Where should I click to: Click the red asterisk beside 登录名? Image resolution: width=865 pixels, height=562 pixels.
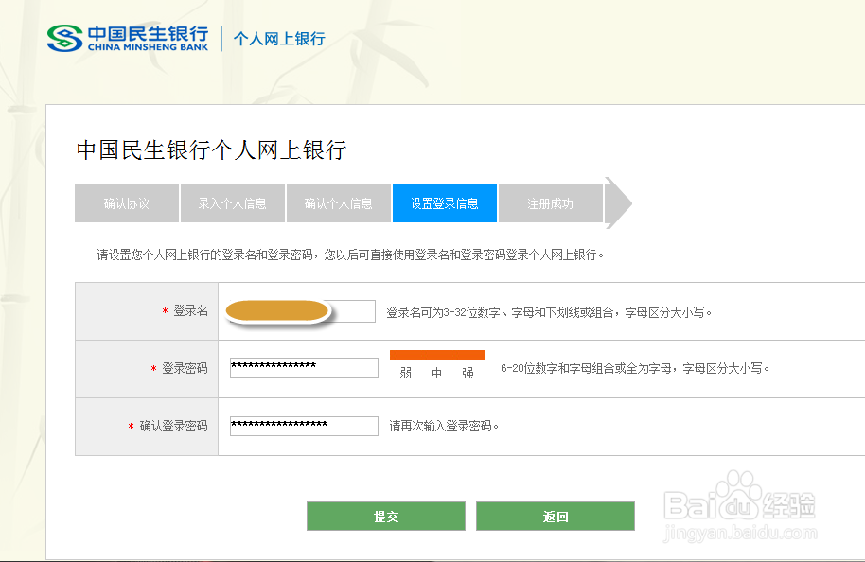click(165, 311)
